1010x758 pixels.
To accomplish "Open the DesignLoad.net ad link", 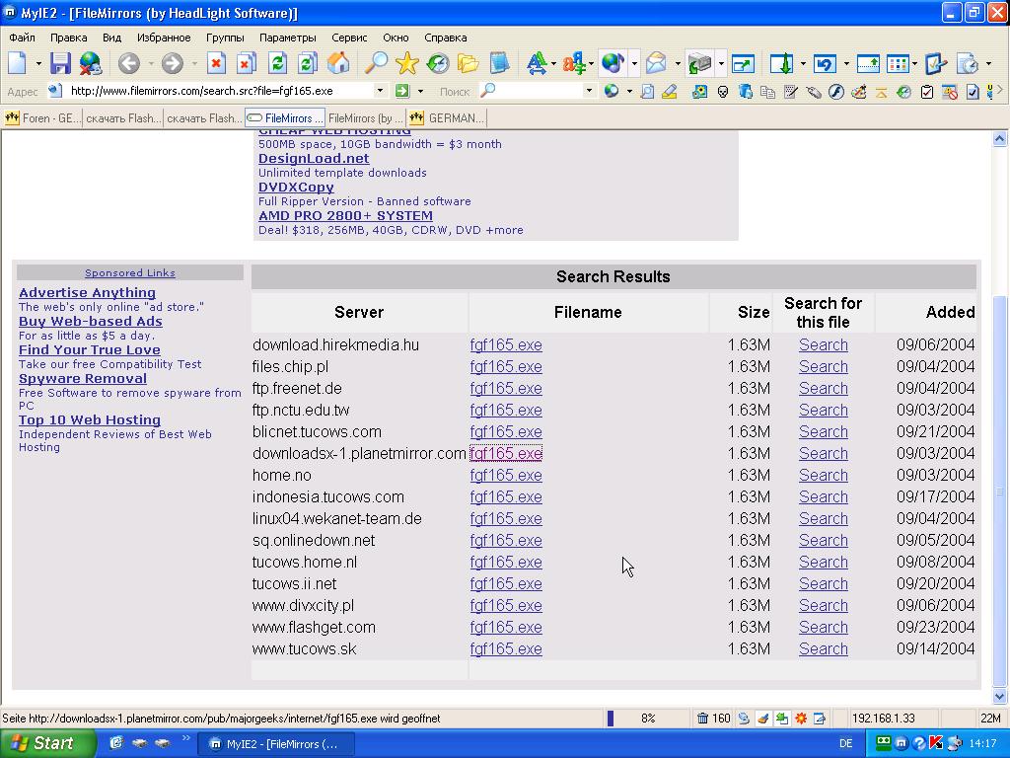I will tap(314, 159).
